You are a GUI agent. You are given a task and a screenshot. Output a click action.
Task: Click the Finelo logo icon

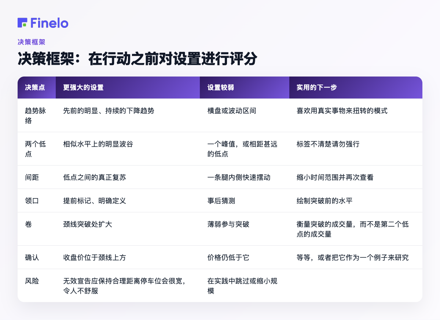[x=22, y=23]
